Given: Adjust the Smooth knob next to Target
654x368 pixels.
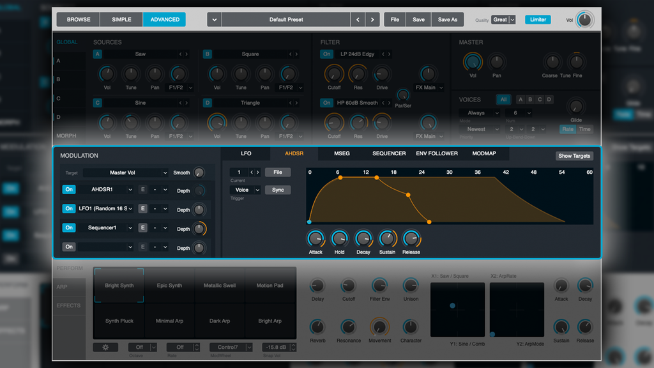Looking at the screenshot, I should (x=197, y=172).
